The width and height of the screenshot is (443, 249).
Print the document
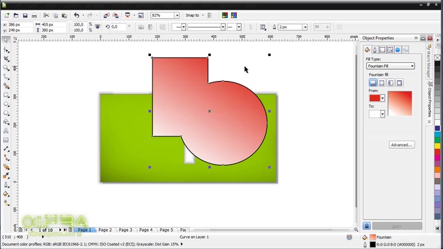point(34,15)
